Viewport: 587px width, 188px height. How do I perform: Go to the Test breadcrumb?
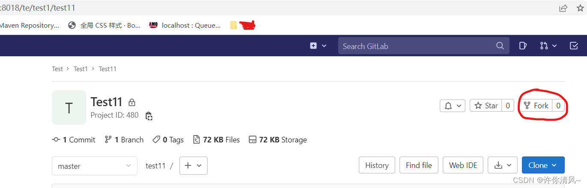pyautogui.click(x=57, y=69)
